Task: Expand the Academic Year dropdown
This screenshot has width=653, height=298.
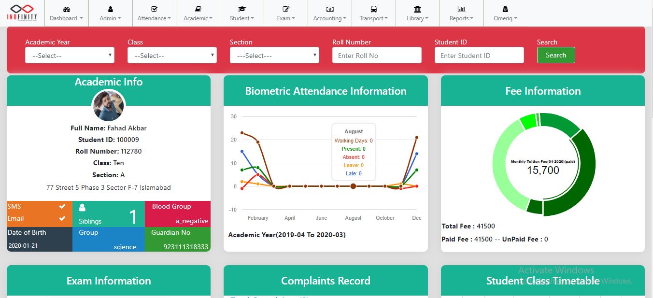Action: click(x=70, y=56)
